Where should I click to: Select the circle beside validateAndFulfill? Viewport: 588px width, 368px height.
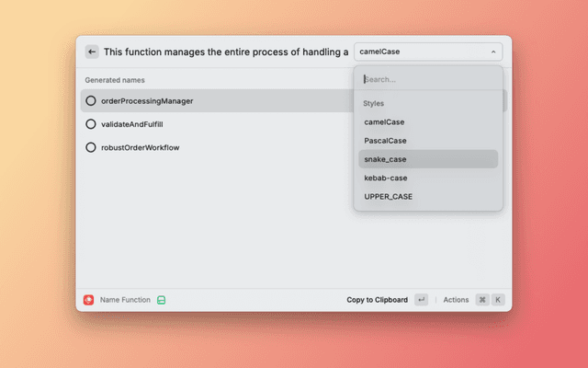[91, 123]
